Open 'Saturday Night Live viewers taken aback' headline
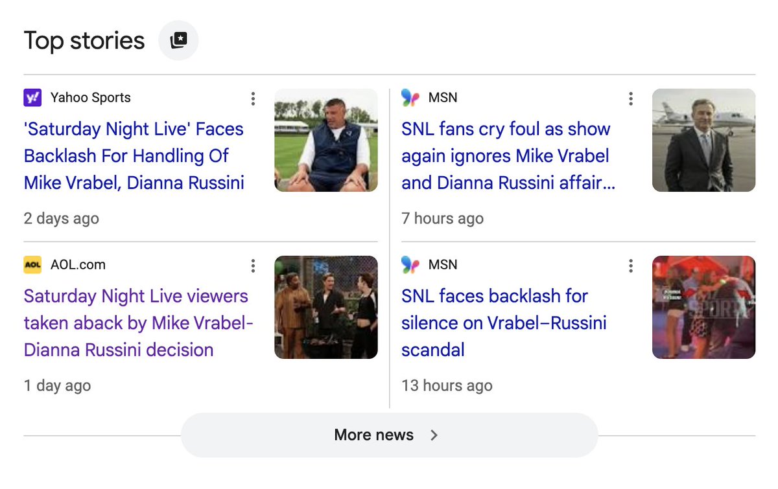This screenshot has height=489, width=778. 139,323
